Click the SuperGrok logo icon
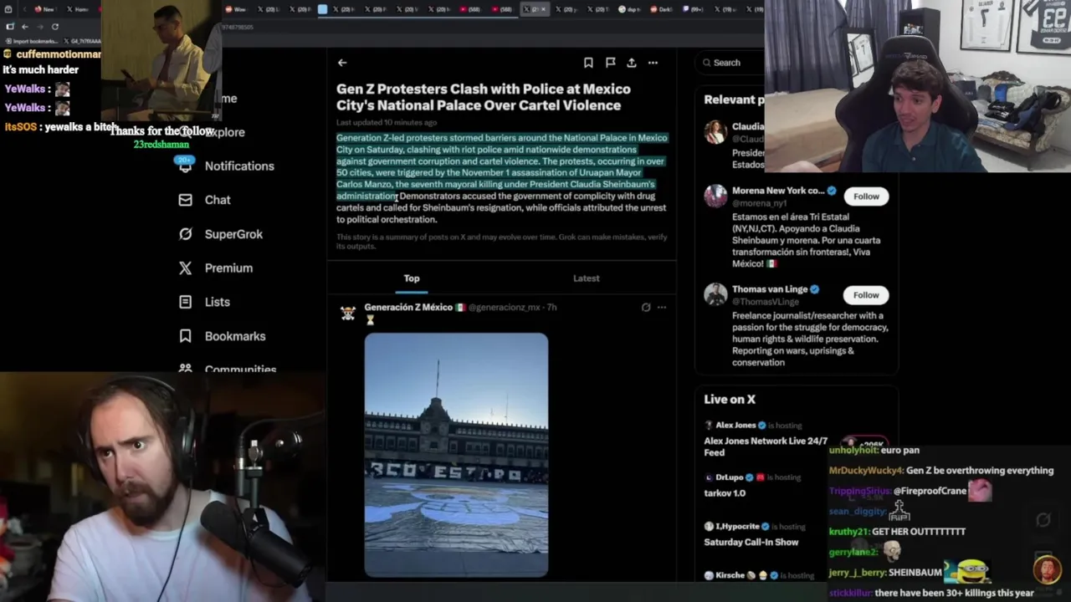 coord(185,234)
